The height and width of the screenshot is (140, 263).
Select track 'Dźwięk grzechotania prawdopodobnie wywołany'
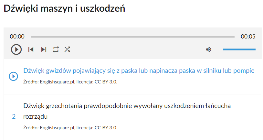click(x=127, y=111)
